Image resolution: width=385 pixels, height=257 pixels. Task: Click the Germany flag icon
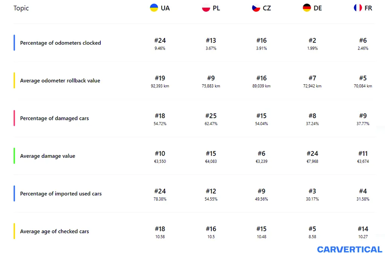click(x=307, y=8)
